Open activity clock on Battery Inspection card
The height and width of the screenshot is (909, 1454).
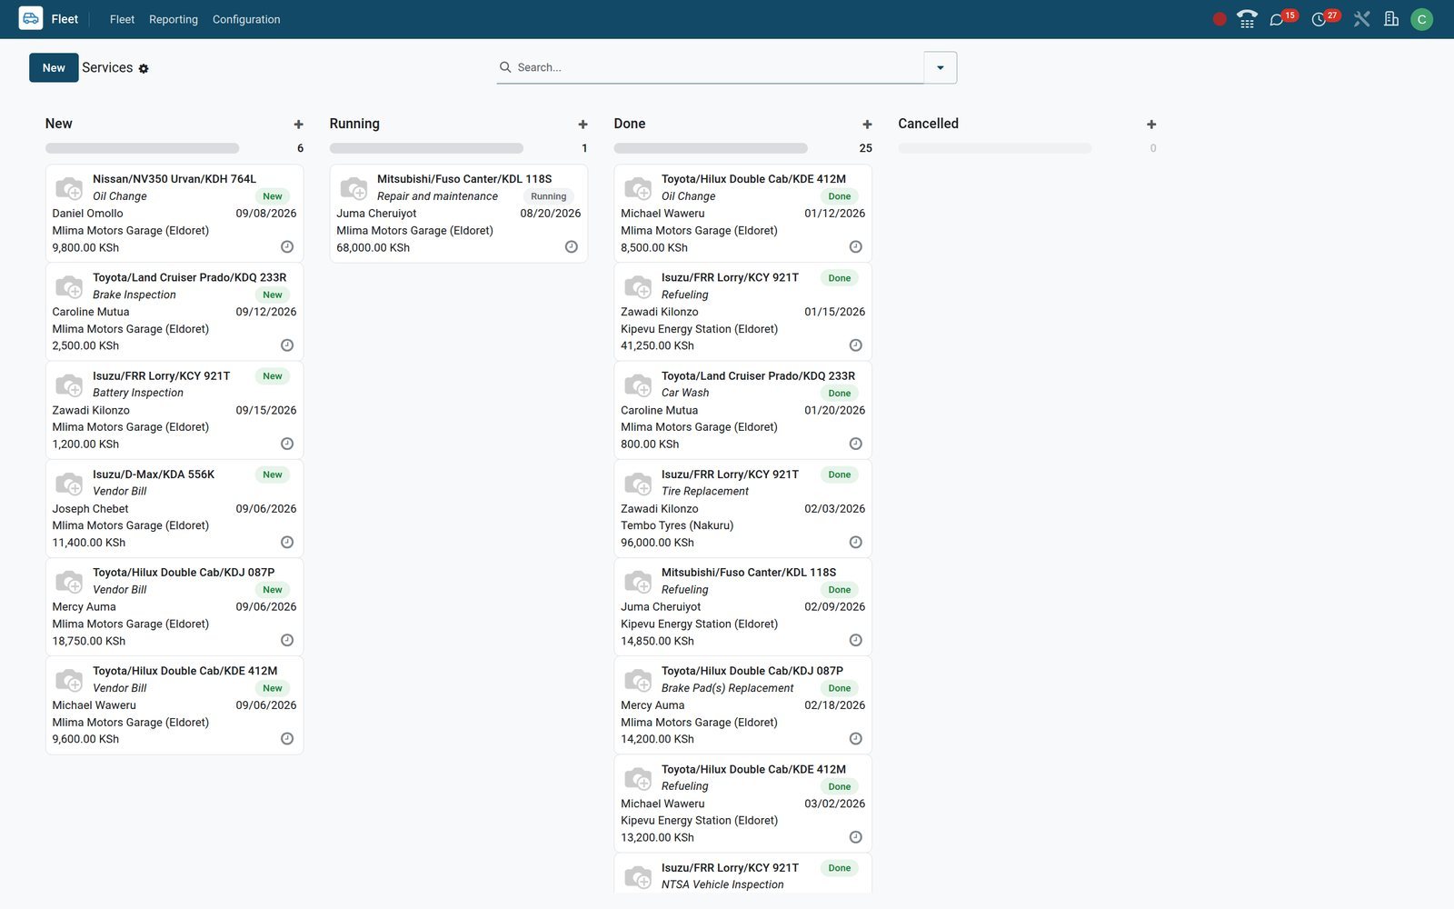[x=287, y=445]
